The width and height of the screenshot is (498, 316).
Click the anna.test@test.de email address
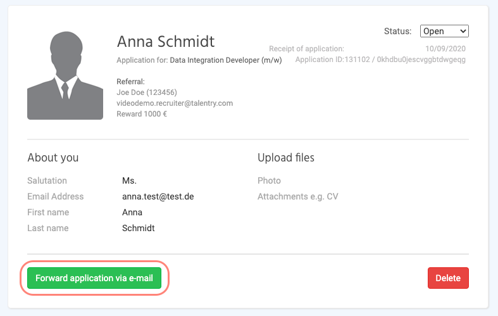(x=158, y=196)
